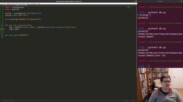Click line 2 'import pathlib'
Image resolution: width=183 pixels, height=102 pixels.
tap(12, 9)
